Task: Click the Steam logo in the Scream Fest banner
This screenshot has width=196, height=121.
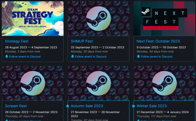Action: (x=33, y=83)
